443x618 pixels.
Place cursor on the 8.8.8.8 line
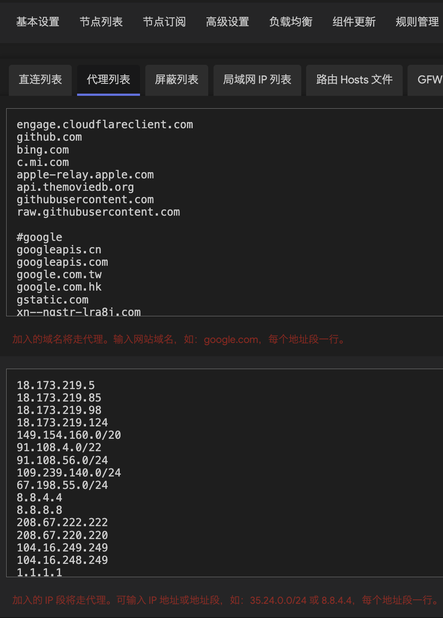pos(39,510)
